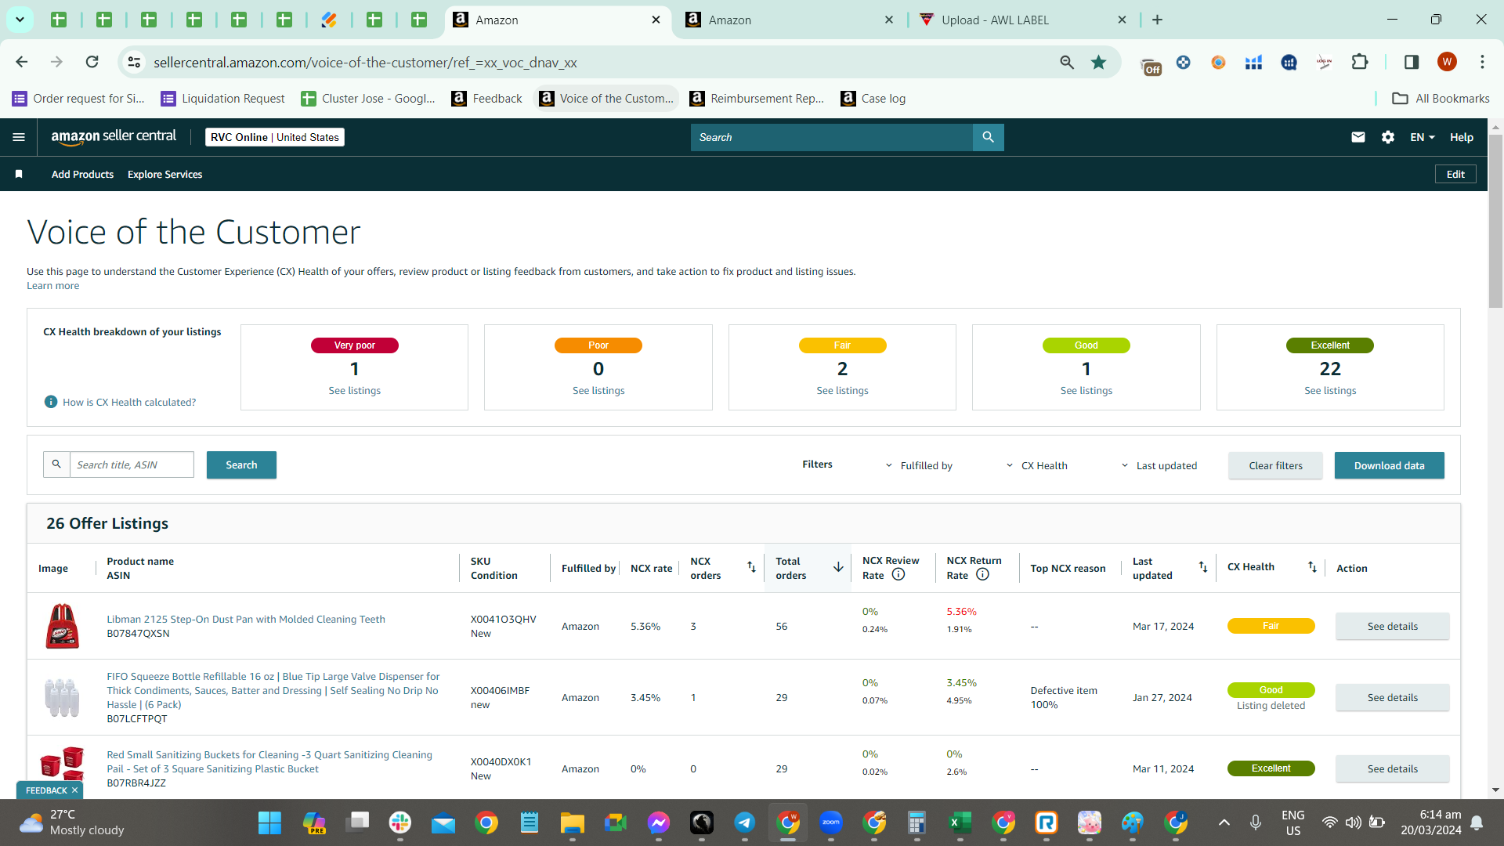1504x846 pixels.
Task: Open the Seller Central hamburger menu
Action: pos(19,137)
